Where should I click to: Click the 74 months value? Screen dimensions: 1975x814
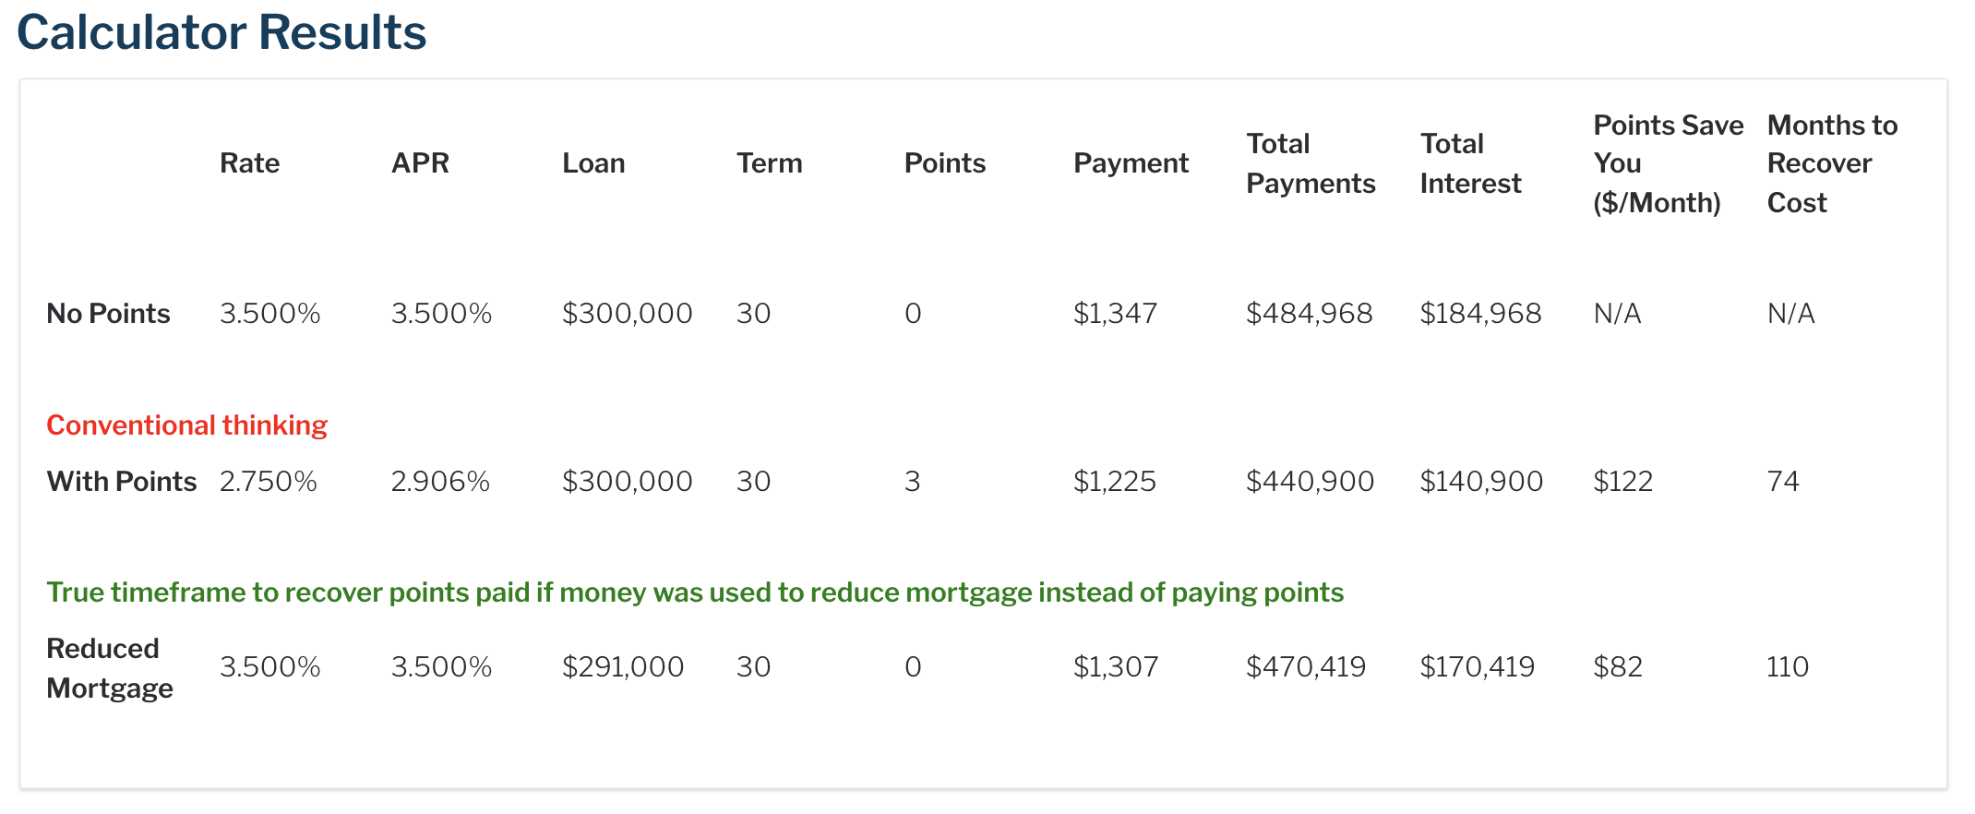[1783, 482]
